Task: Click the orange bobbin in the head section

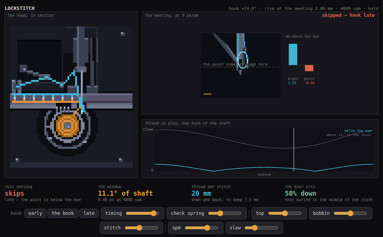Action: (x=67, y=126)
